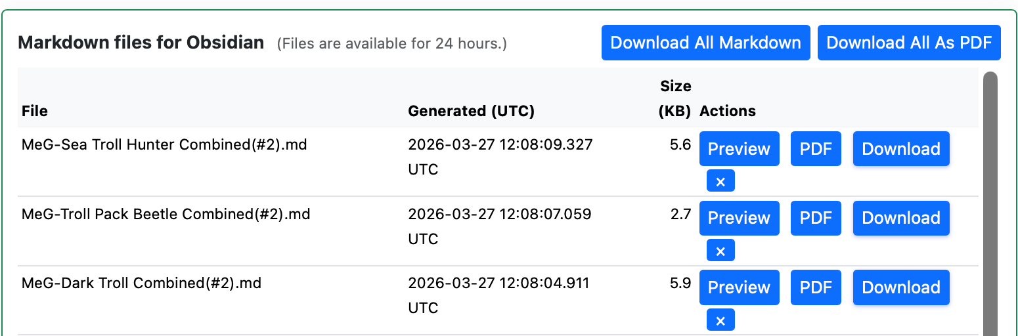Download the Troll Pack Beetle file
This screenshot has height=336, width=1018.
(x=901, y=218)
